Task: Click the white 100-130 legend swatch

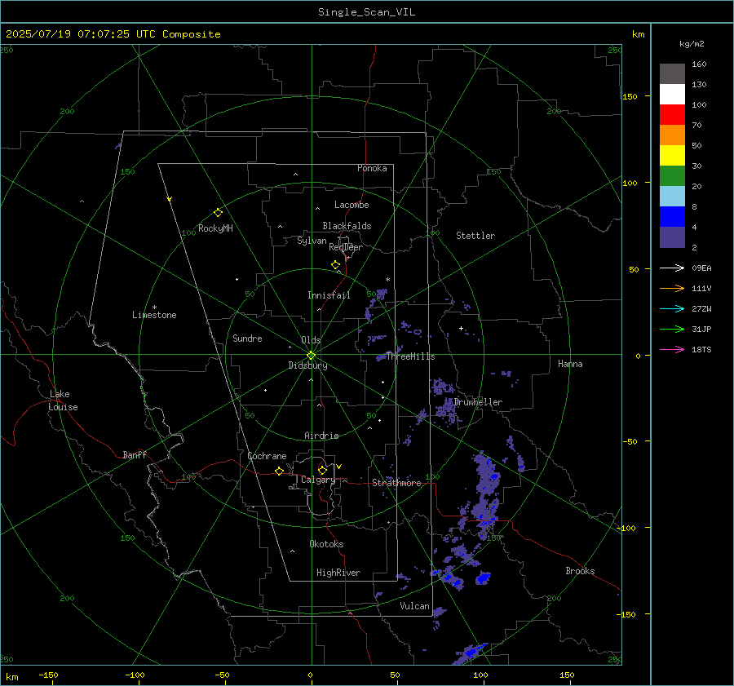Action: pyautogui.click(x=672, y=94)
